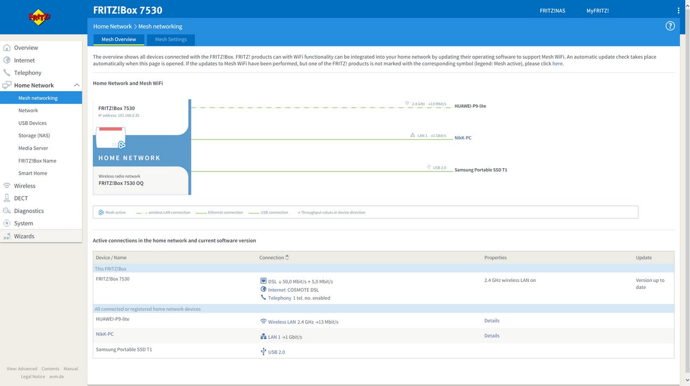This screenshot has height=386, width=690.
Task: Open the three-dot menu in header
Action: point(679,11)
